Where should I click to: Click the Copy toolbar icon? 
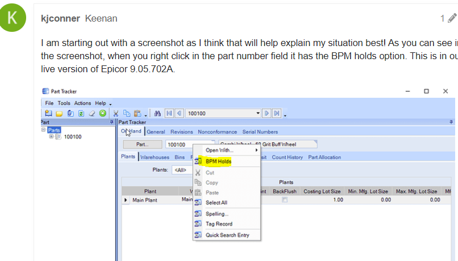(x=127, y=113)
